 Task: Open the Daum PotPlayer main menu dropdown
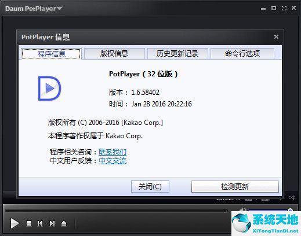click(x=34, y=9)
